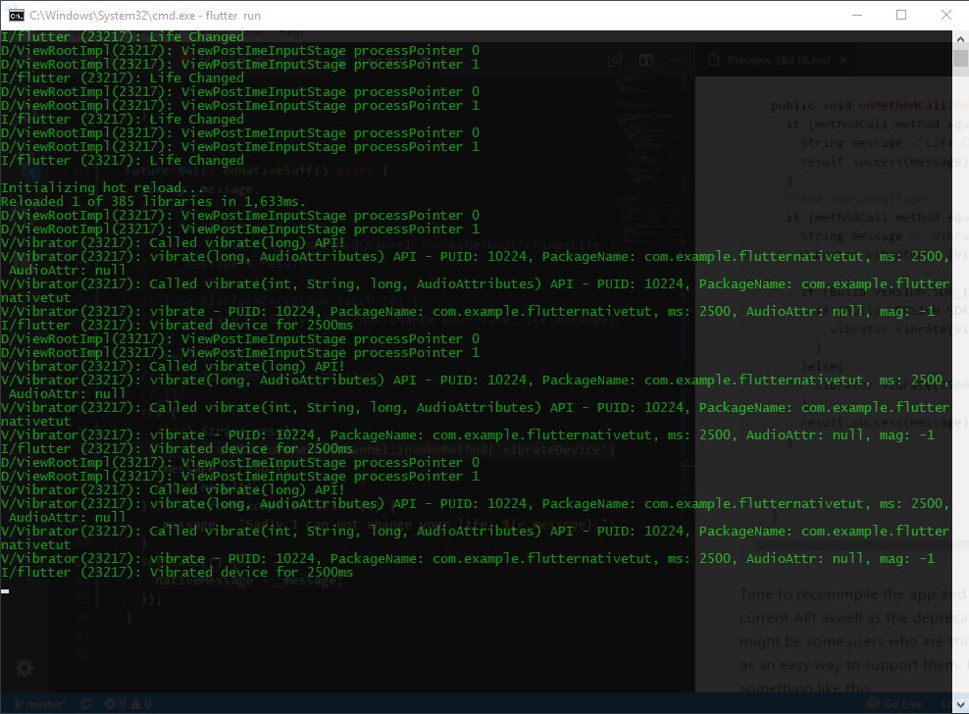
Task: Click the synchronize changes icon in status bar
Action: 86,703
